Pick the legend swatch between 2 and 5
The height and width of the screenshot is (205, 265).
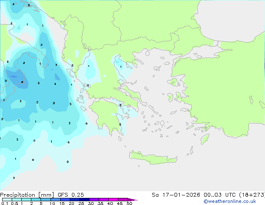point(36,200)
